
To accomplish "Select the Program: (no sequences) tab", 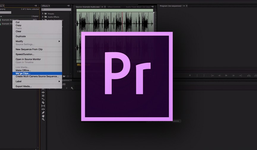I will pos(171,6).
